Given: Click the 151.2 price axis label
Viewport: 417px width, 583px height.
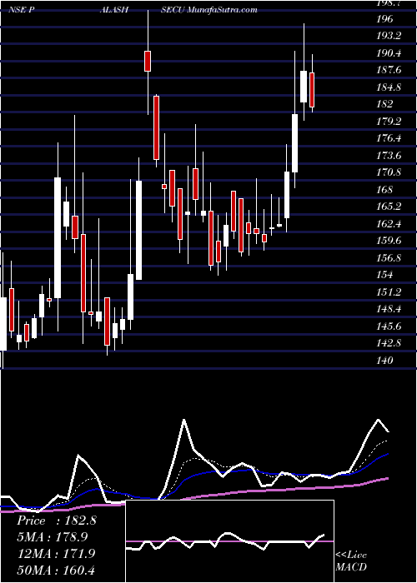Looking at the screenshot, I should point(389,291).
